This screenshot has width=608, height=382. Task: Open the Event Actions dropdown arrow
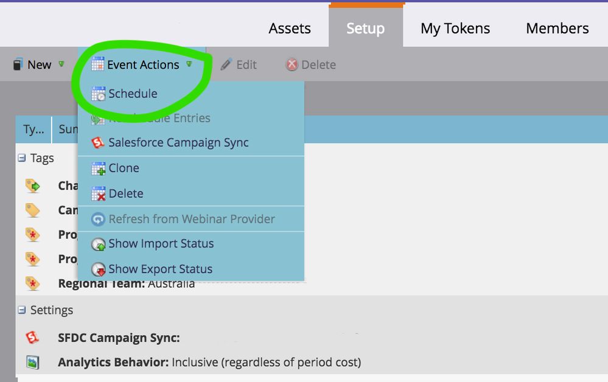189,64
